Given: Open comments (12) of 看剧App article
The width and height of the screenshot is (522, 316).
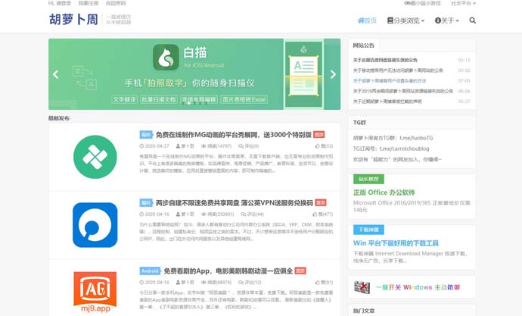Looking at the screenshot, I should coord(250,283).
